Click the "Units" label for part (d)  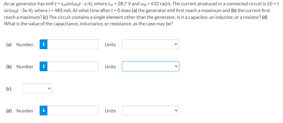(110, 111)
